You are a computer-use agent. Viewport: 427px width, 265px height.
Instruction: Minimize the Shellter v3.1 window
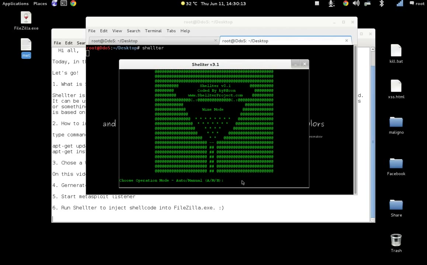point(295,64)
